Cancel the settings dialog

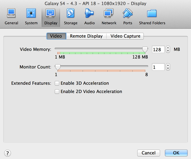[149, 153]
